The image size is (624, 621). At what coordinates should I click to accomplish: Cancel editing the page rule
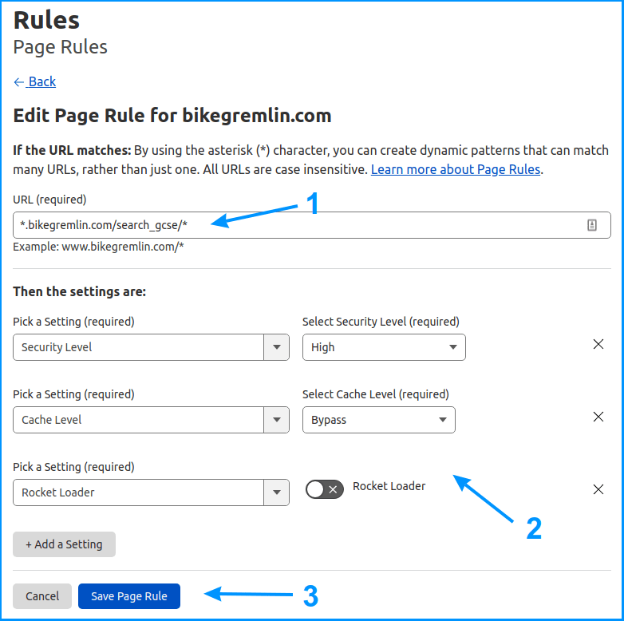(x=42, y=596)
